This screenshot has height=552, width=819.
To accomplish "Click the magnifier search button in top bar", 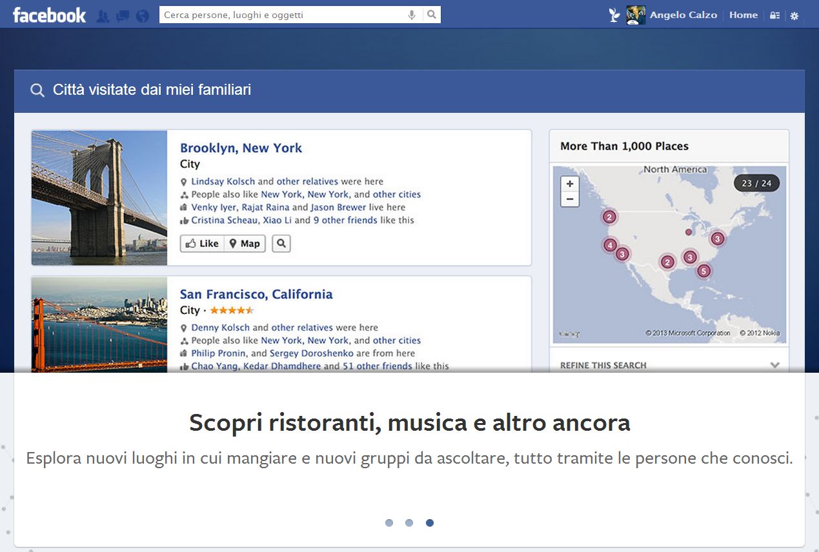I will click(x=432, y=14).
